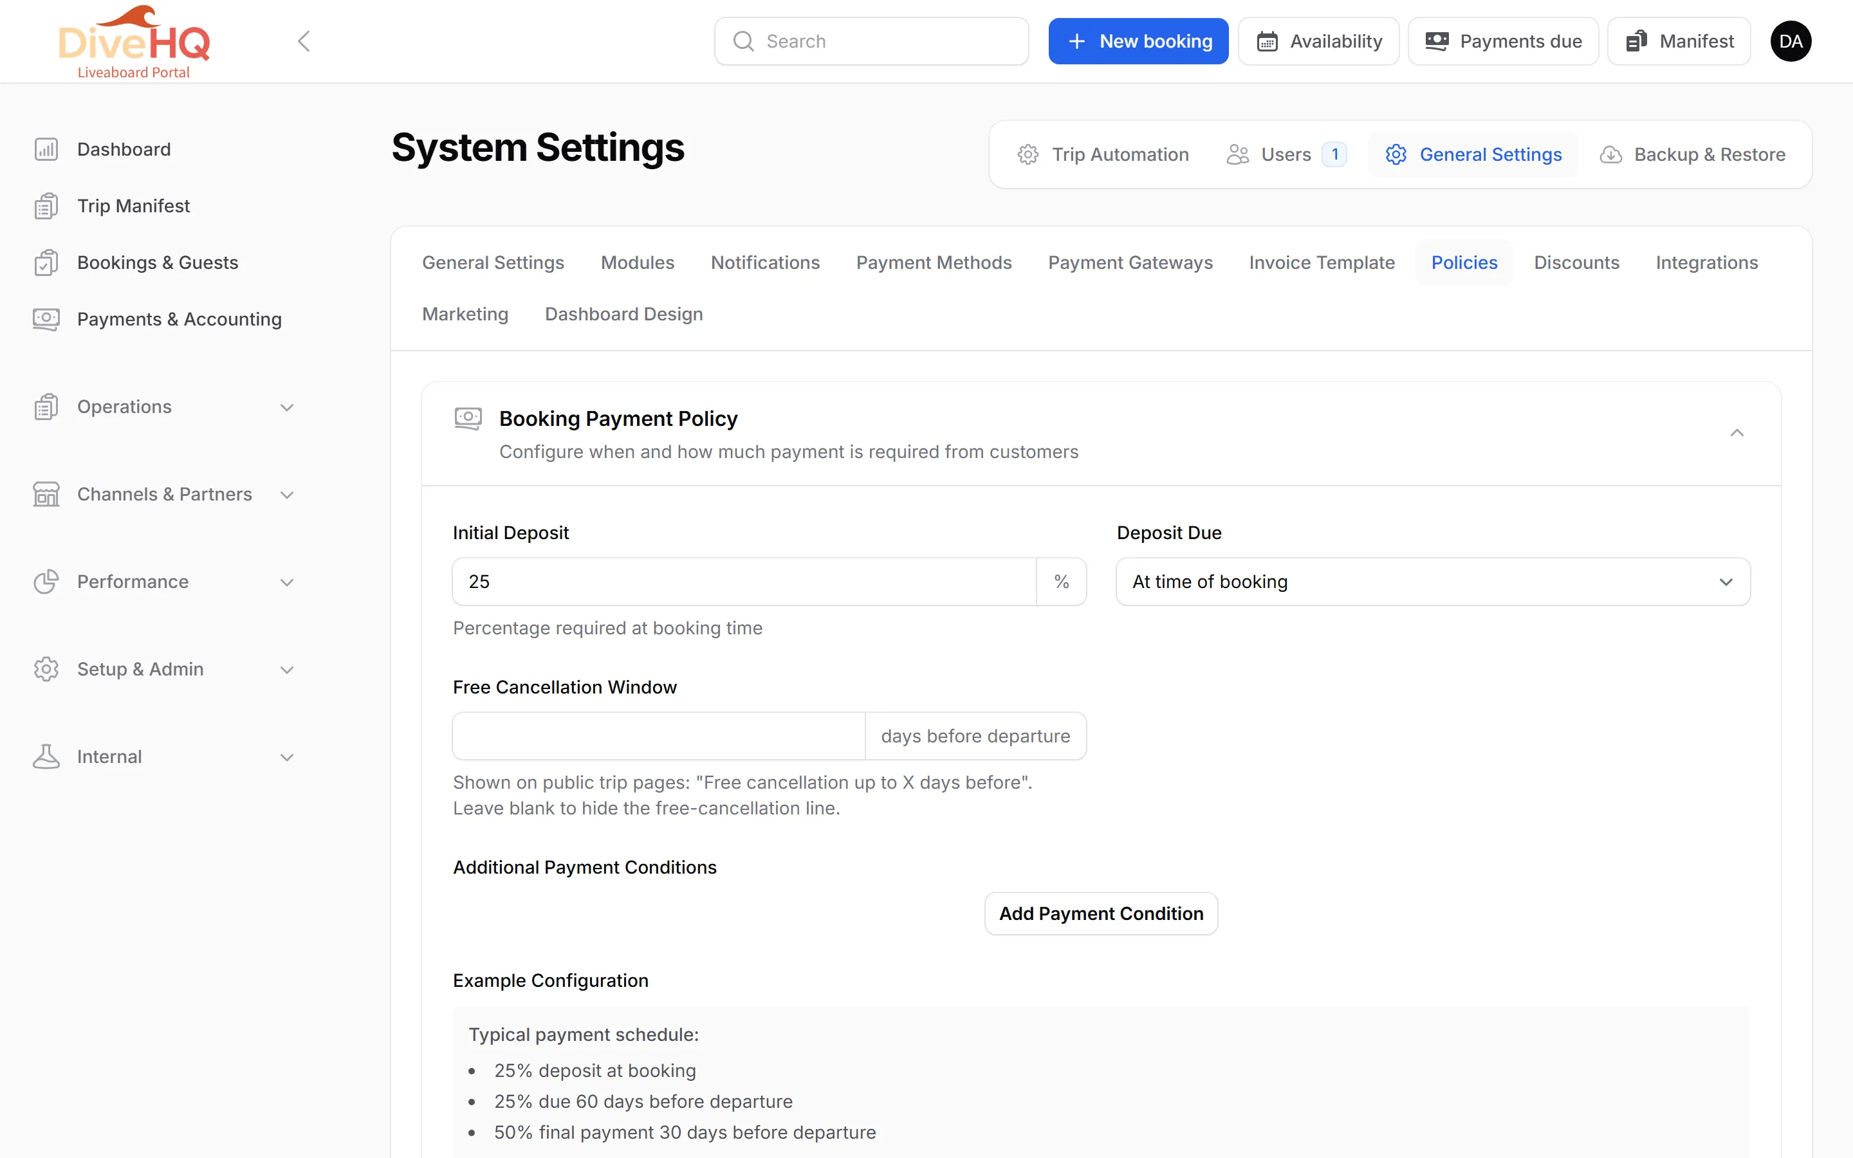
Task: Select the Discounts tab
Action: click(x=1576, y=262)
